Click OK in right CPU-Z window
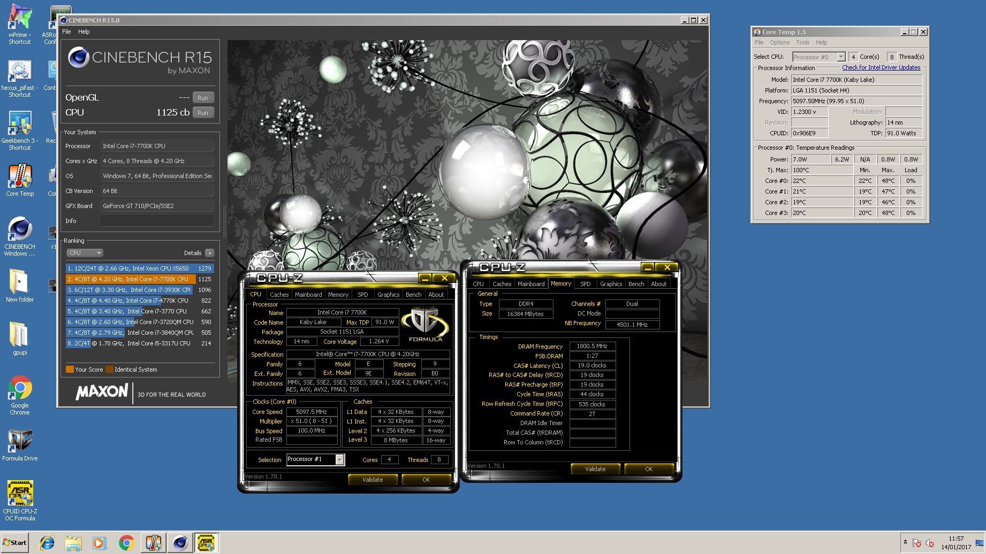The image size is (986, 554). coord(649,469)
